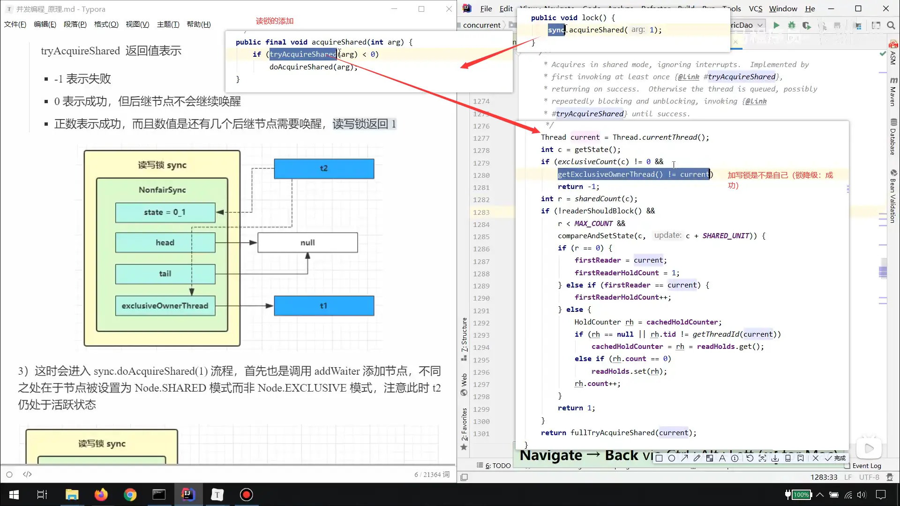The image size is (900, 506).
Task: Click Typora word count 6 / 21364 词
Action: (x=432, y=475)
